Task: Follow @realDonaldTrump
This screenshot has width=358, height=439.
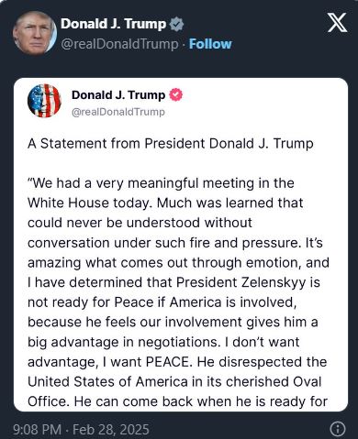Action: pos(210,44)
